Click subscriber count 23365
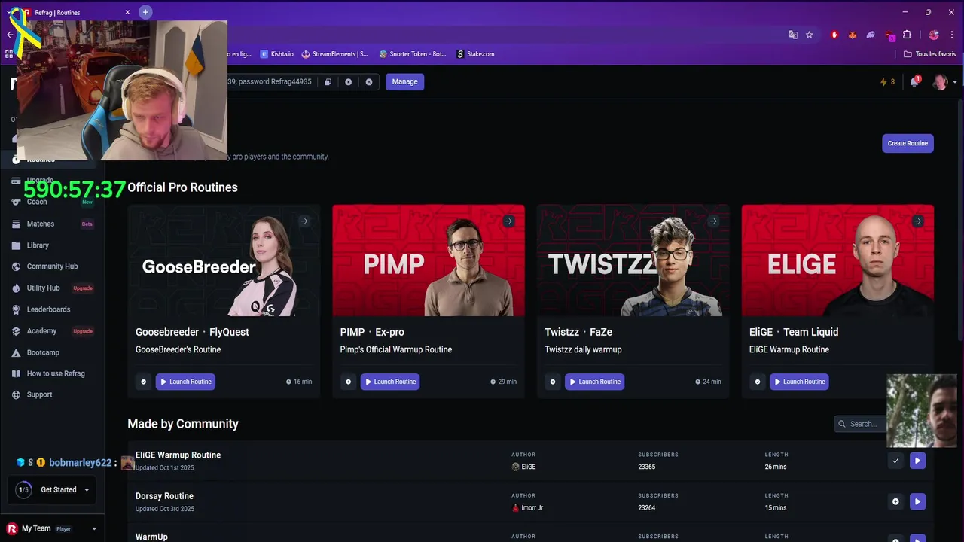 click(x=646, y=467)
